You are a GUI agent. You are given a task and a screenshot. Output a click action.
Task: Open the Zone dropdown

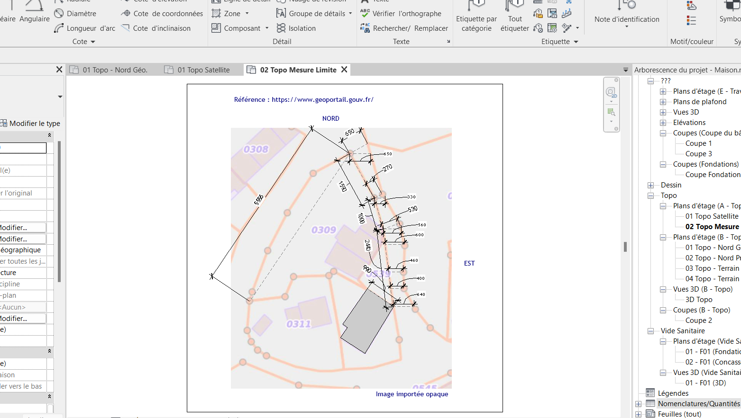(x=247, y=14)
